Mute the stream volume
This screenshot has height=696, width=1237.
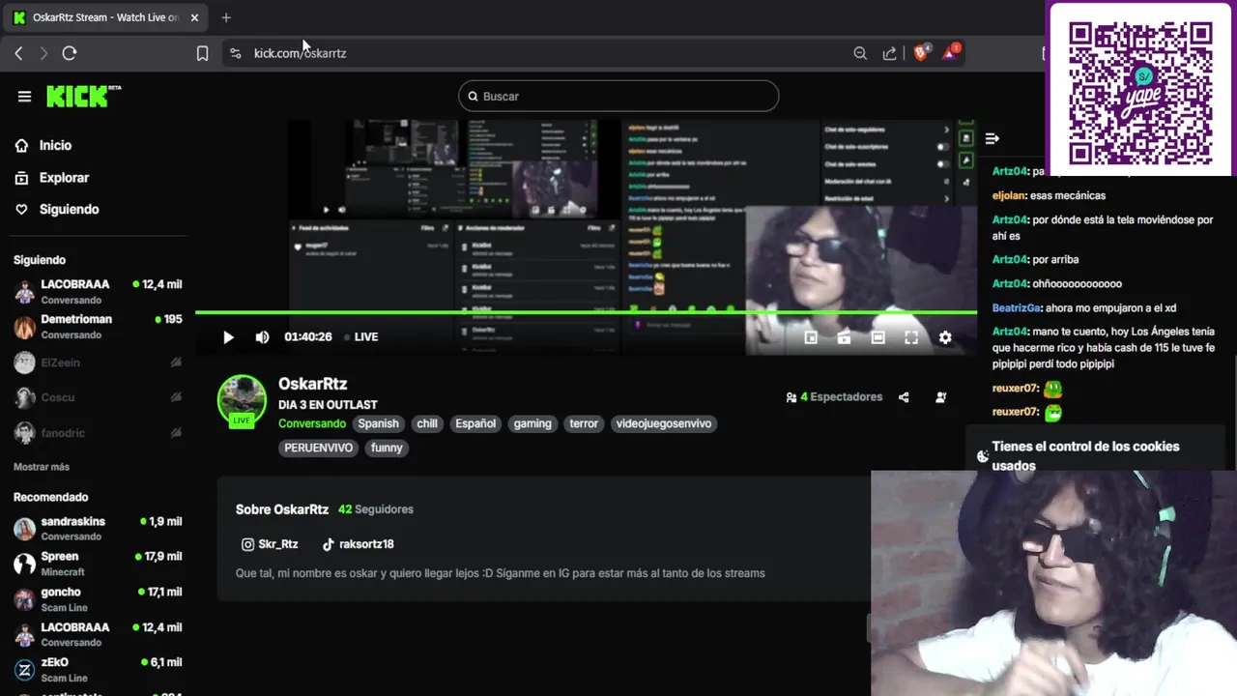click(x=262, y=337)
